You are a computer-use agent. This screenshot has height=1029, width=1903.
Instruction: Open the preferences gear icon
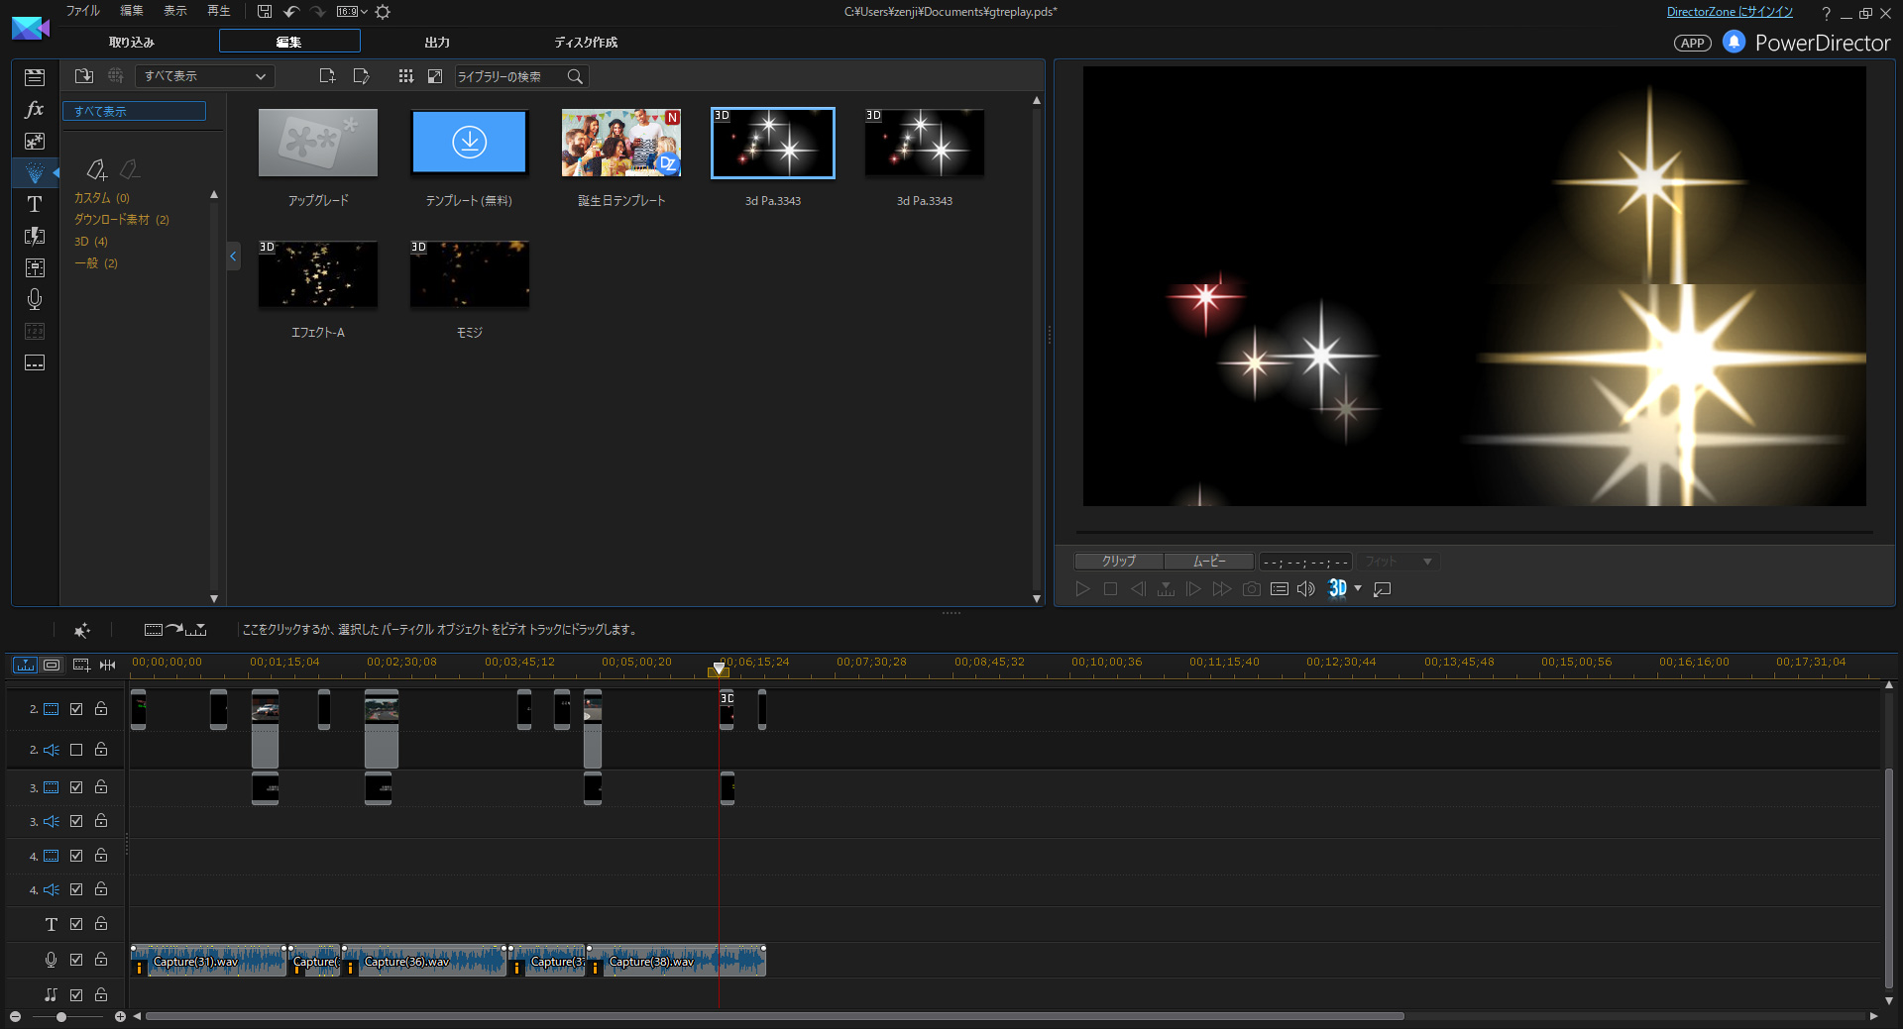383,12
